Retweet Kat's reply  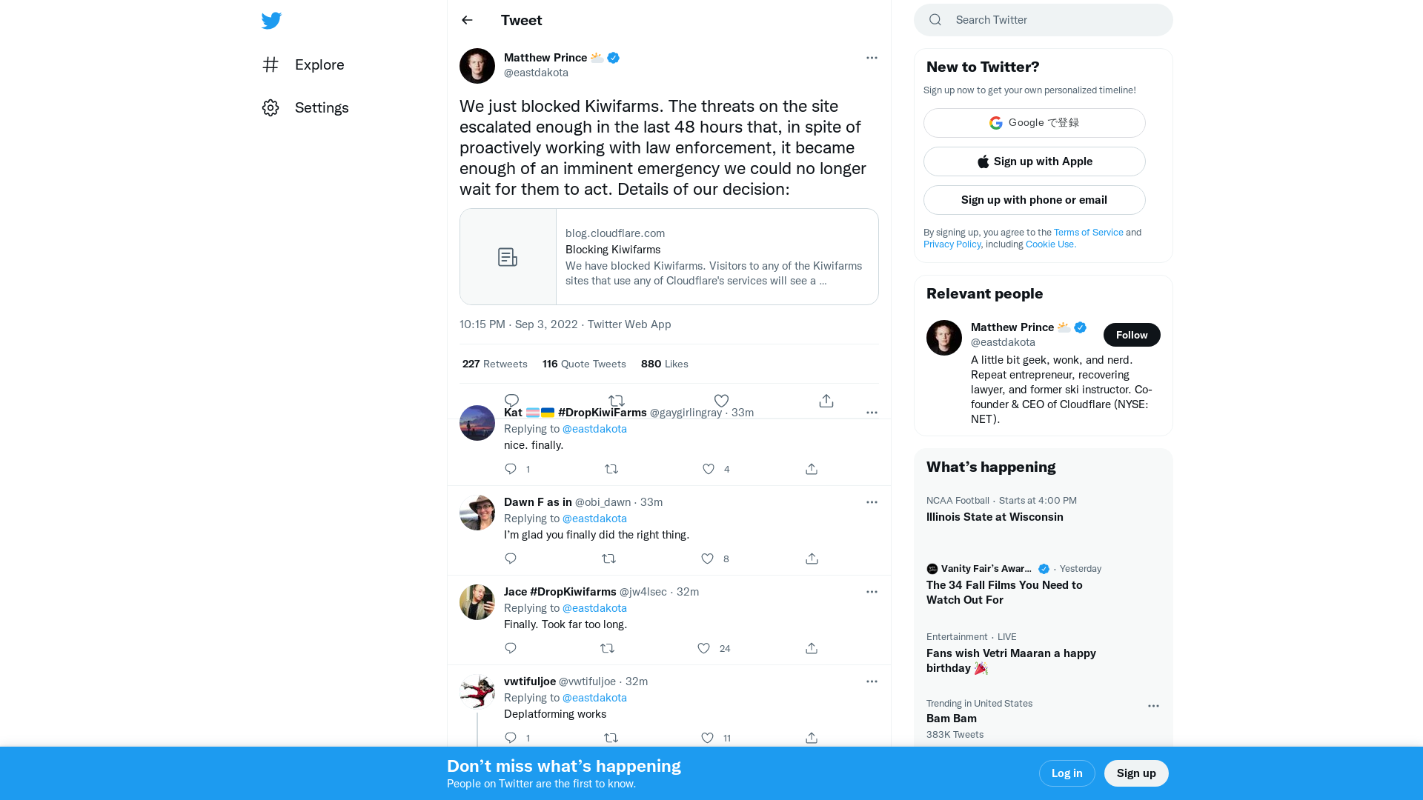(611, 469)
